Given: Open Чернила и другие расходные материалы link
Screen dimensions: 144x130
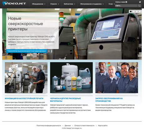Looking at the screenshot, I should 65,100.
